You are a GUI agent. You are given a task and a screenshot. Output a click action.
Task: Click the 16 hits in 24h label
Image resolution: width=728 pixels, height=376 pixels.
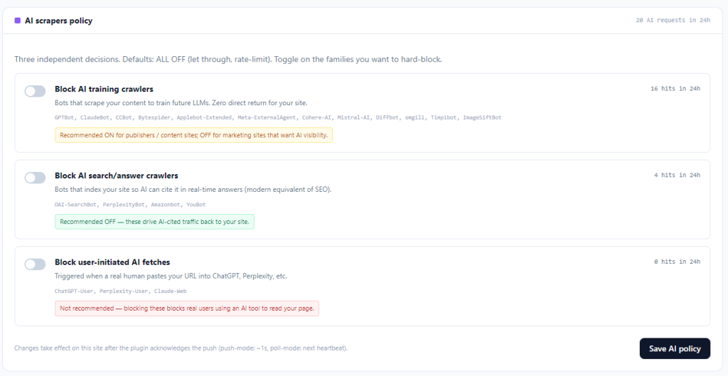(x=675, y=89)
